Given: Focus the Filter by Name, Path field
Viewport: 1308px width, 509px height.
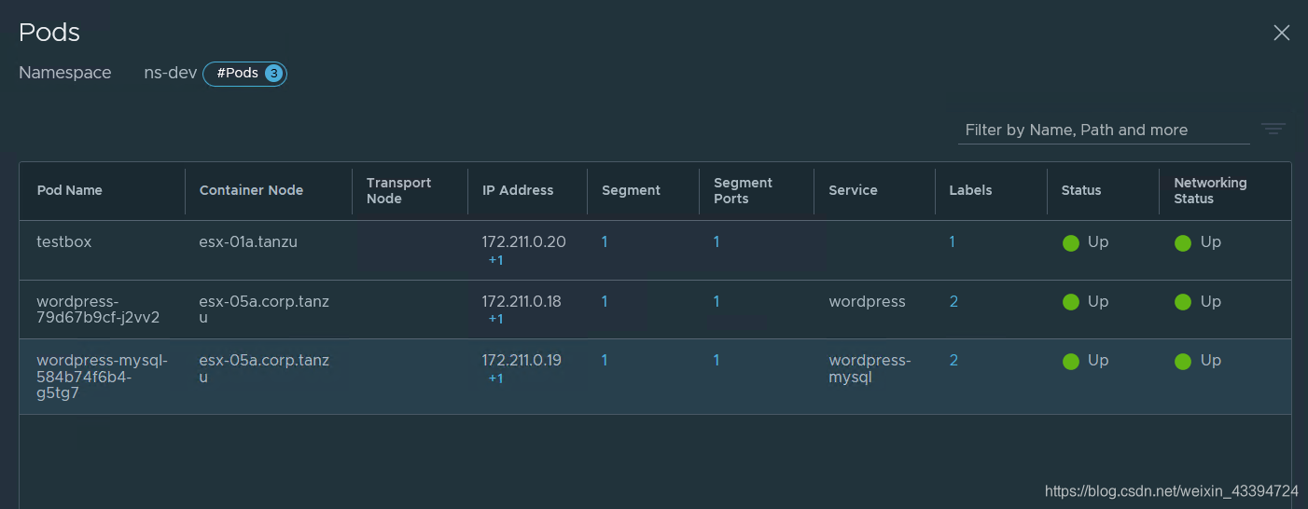Looking at the screenshot, I should pyautogui.click(x=1104, y=130).
